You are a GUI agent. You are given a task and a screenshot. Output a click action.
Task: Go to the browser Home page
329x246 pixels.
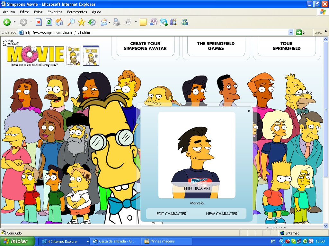click(x=59, y=22)
